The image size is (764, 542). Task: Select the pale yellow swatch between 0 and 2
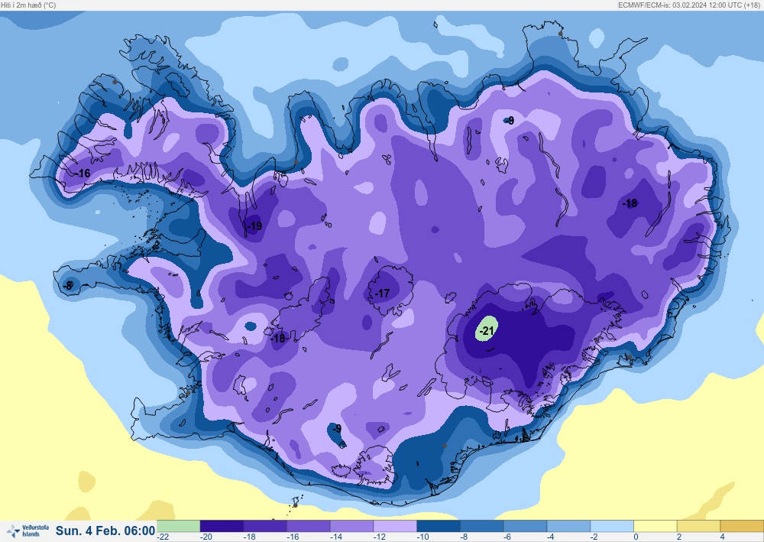pyautogui.click(x=656, y=526)
